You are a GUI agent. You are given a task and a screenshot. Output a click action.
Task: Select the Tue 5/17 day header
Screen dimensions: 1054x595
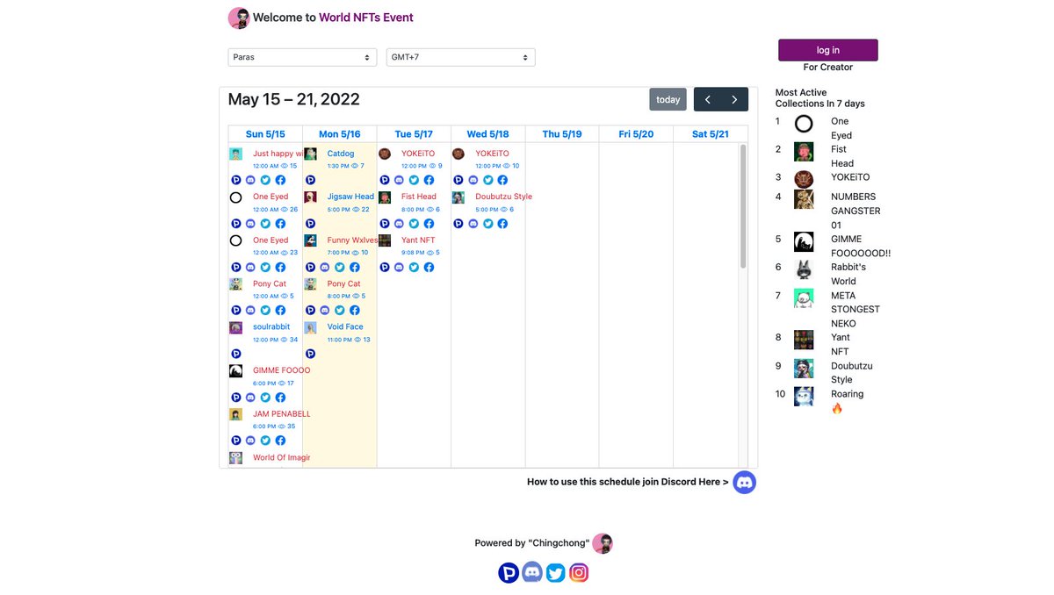click(414, 134)
